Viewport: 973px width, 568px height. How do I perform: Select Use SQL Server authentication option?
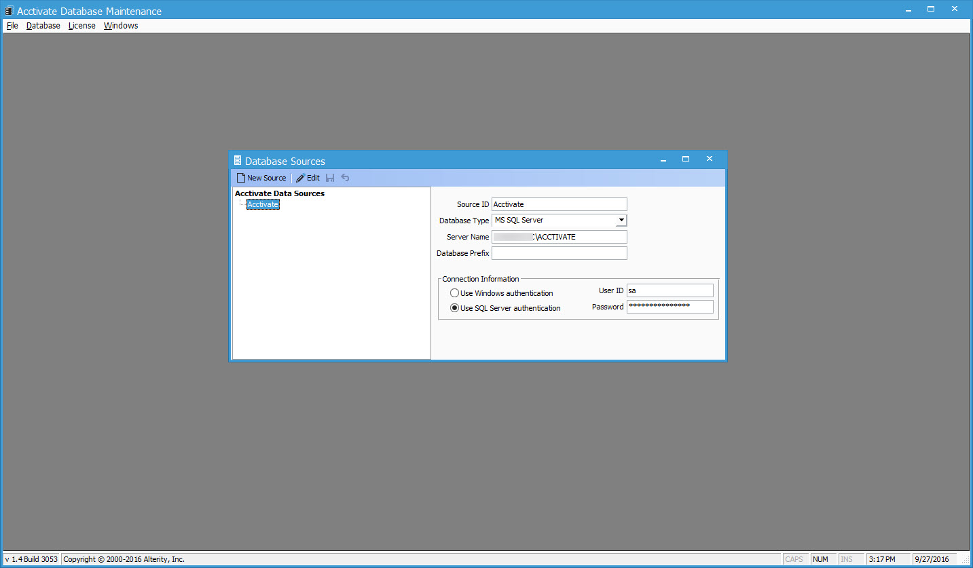505,308
